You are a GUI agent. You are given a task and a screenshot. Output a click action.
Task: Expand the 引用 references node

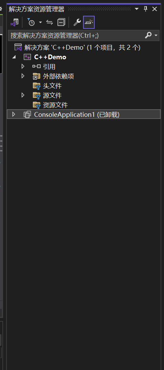pyautogui.click(x=23, y=66)
